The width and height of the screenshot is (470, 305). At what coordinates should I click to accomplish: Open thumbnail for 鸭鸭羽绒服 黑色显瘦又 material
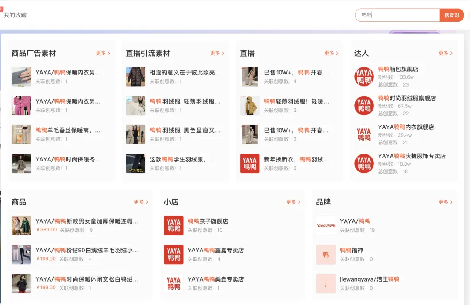click(x=135, y=134)
